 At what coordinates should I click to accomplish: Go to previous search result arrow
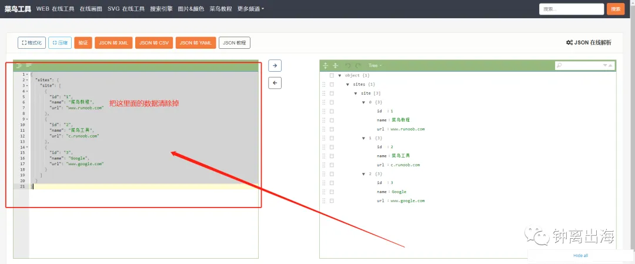(x=611, y=65)
